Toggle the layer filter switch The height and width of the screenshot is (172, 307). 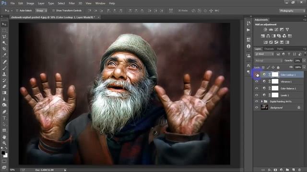click(x=305, y=54)
